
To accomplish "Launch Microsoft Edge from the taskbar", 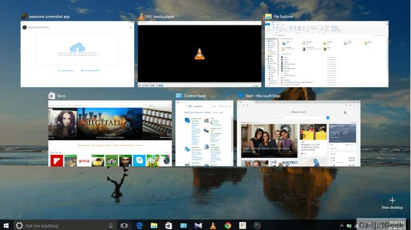I will point(139,226).
